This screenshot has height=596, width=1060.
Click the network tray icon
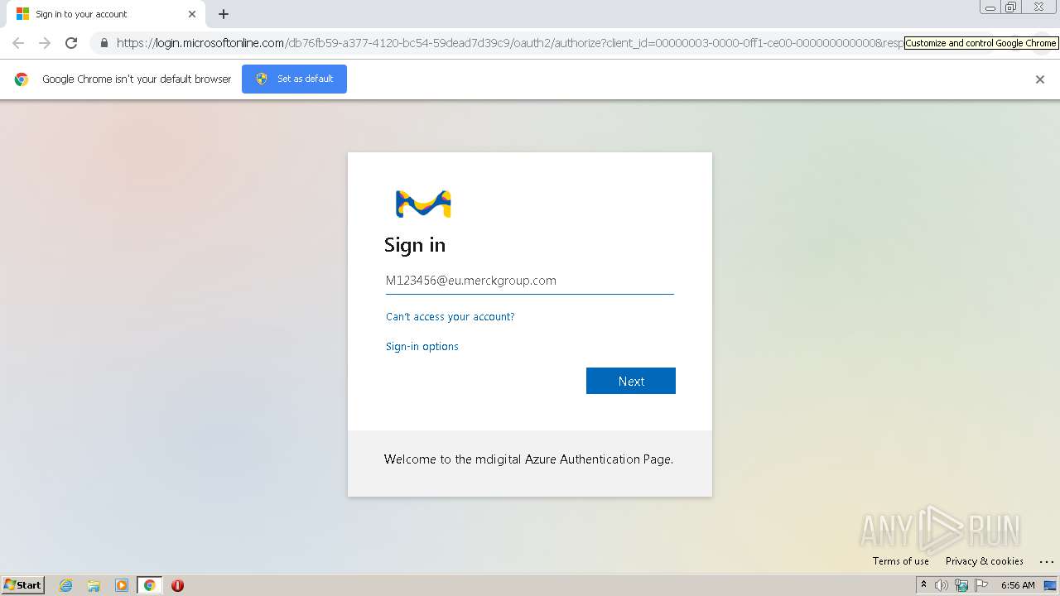[961, 585]
